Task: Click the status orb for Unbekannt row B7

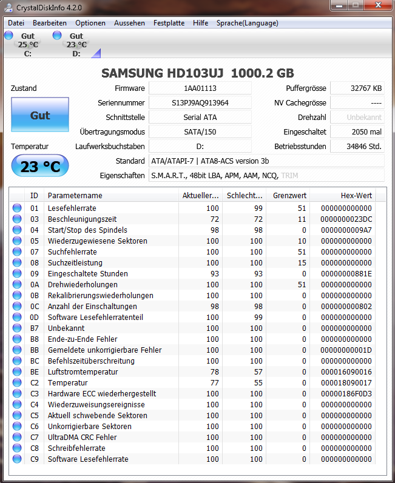Action: click(x=17, y=328)
